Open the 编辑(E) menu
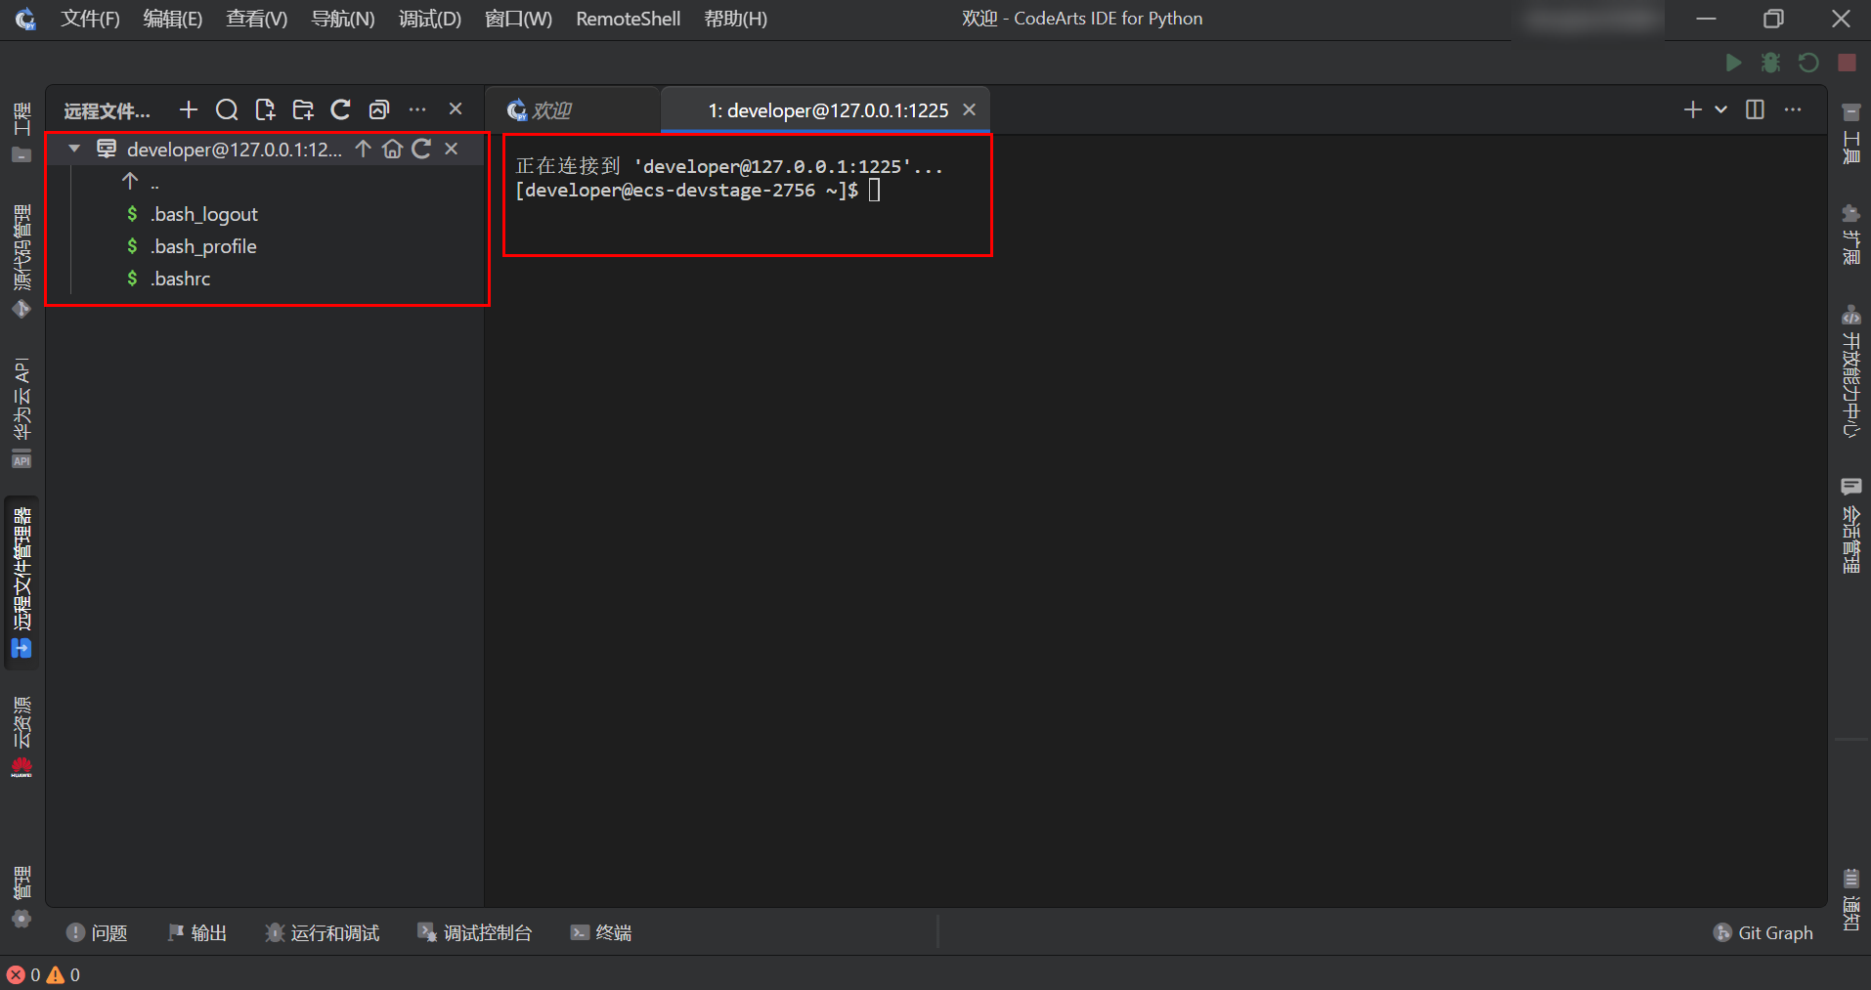The height and width of the screenshot is (990, 1871). coord(173,19)
